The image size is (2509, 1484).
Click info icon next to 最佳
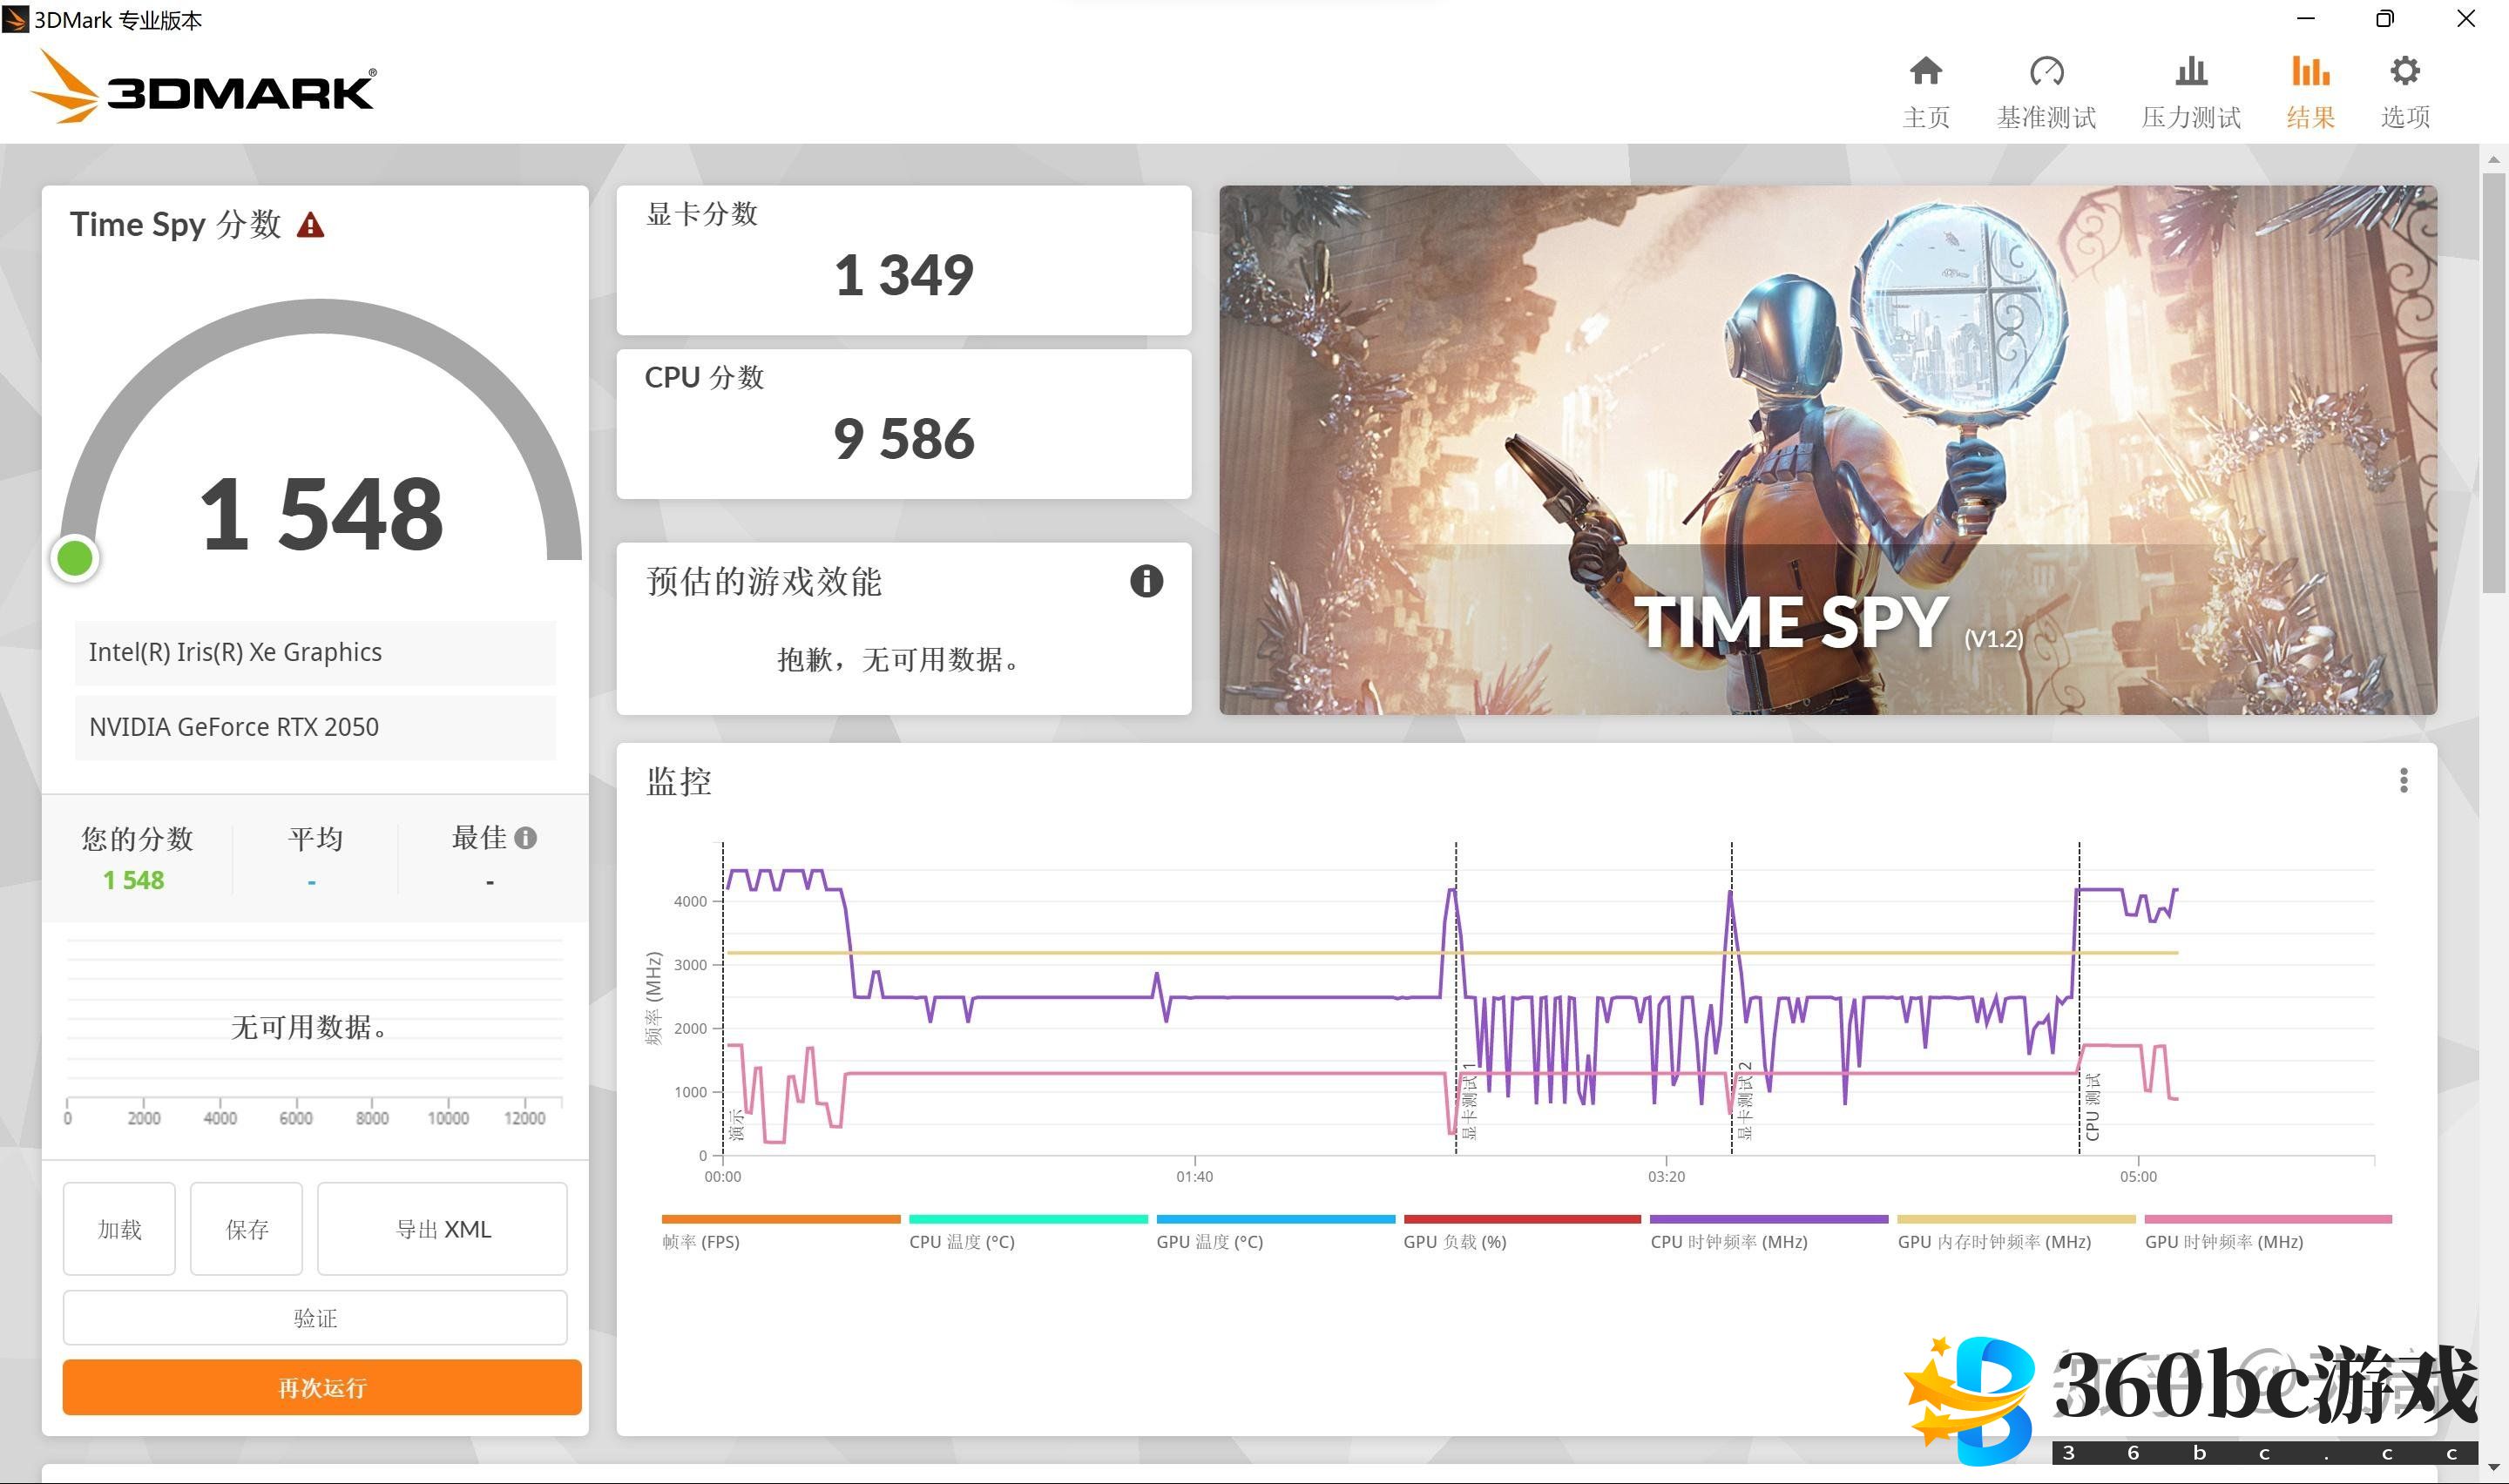pos(526,838)
